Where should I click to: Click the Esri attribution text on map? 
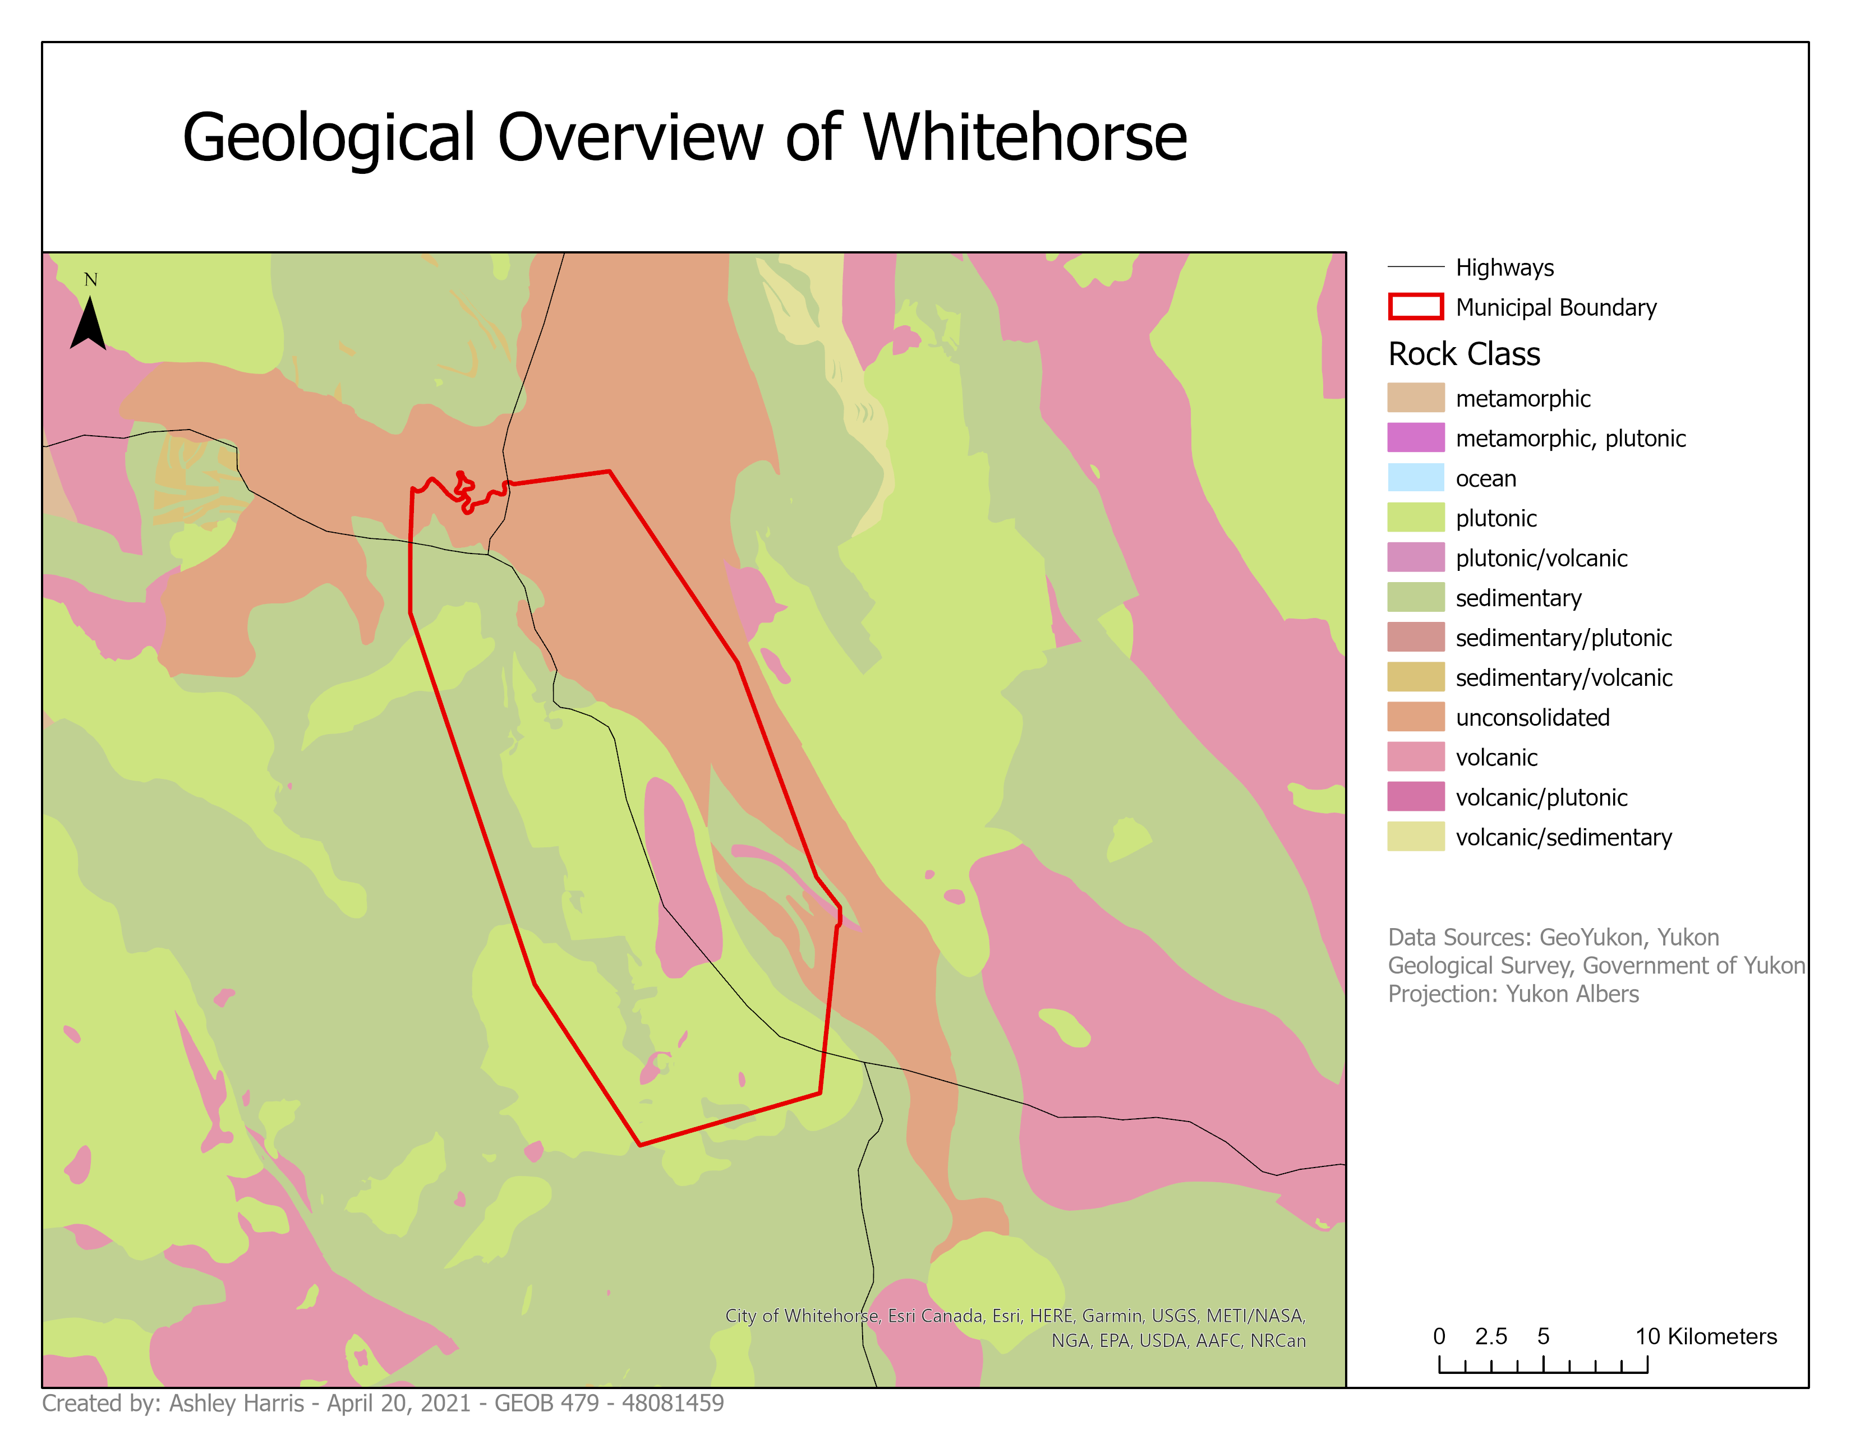1015,1327
